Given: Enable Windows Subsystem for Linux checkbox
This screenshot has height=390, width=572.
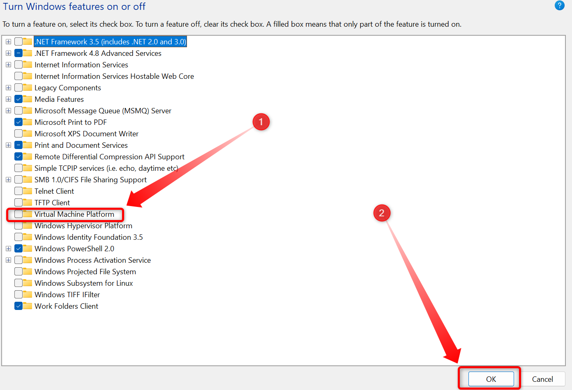Looking at the screenshot, I should pyautogui.click(x=18, y=283).
